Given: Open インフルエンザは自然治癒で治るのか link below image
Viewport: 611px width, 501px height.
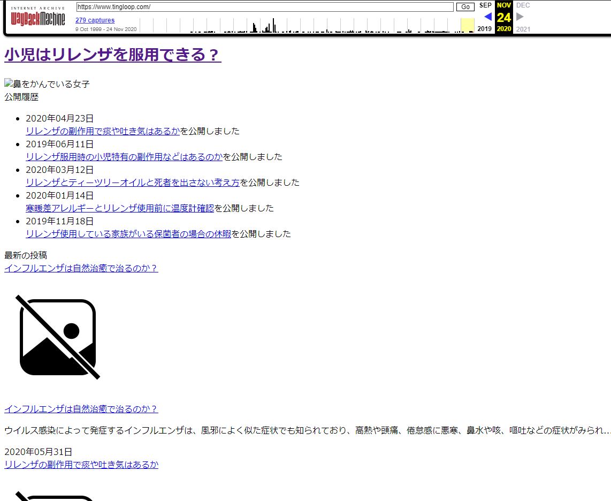Looking at the screenshot, I should coord(81,409).
